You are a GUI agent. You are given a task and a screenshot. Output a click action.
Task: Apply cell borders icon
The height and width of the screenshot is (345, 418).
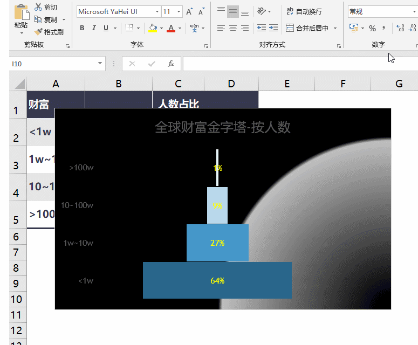tap(129, 27)
